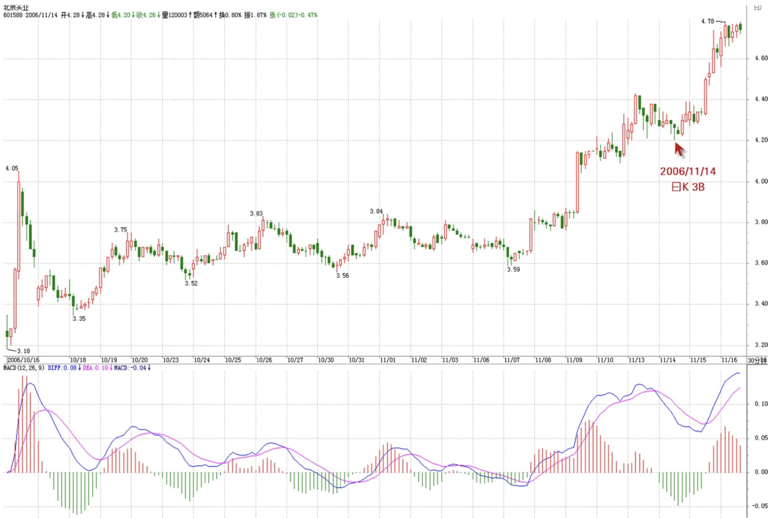The image size is (772, 518).
Task: Click the red 2006/11/14 annotation text
Action: 688,171
